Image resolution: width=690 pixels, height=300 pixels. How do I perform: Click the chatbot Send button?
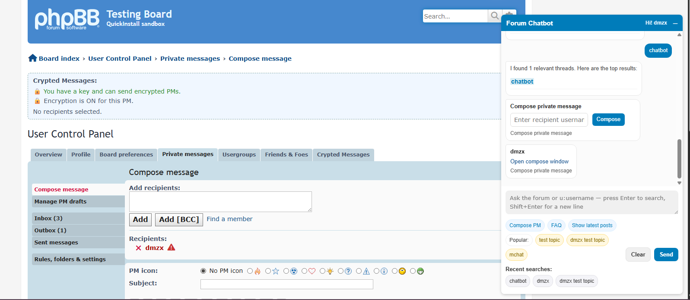666,255
